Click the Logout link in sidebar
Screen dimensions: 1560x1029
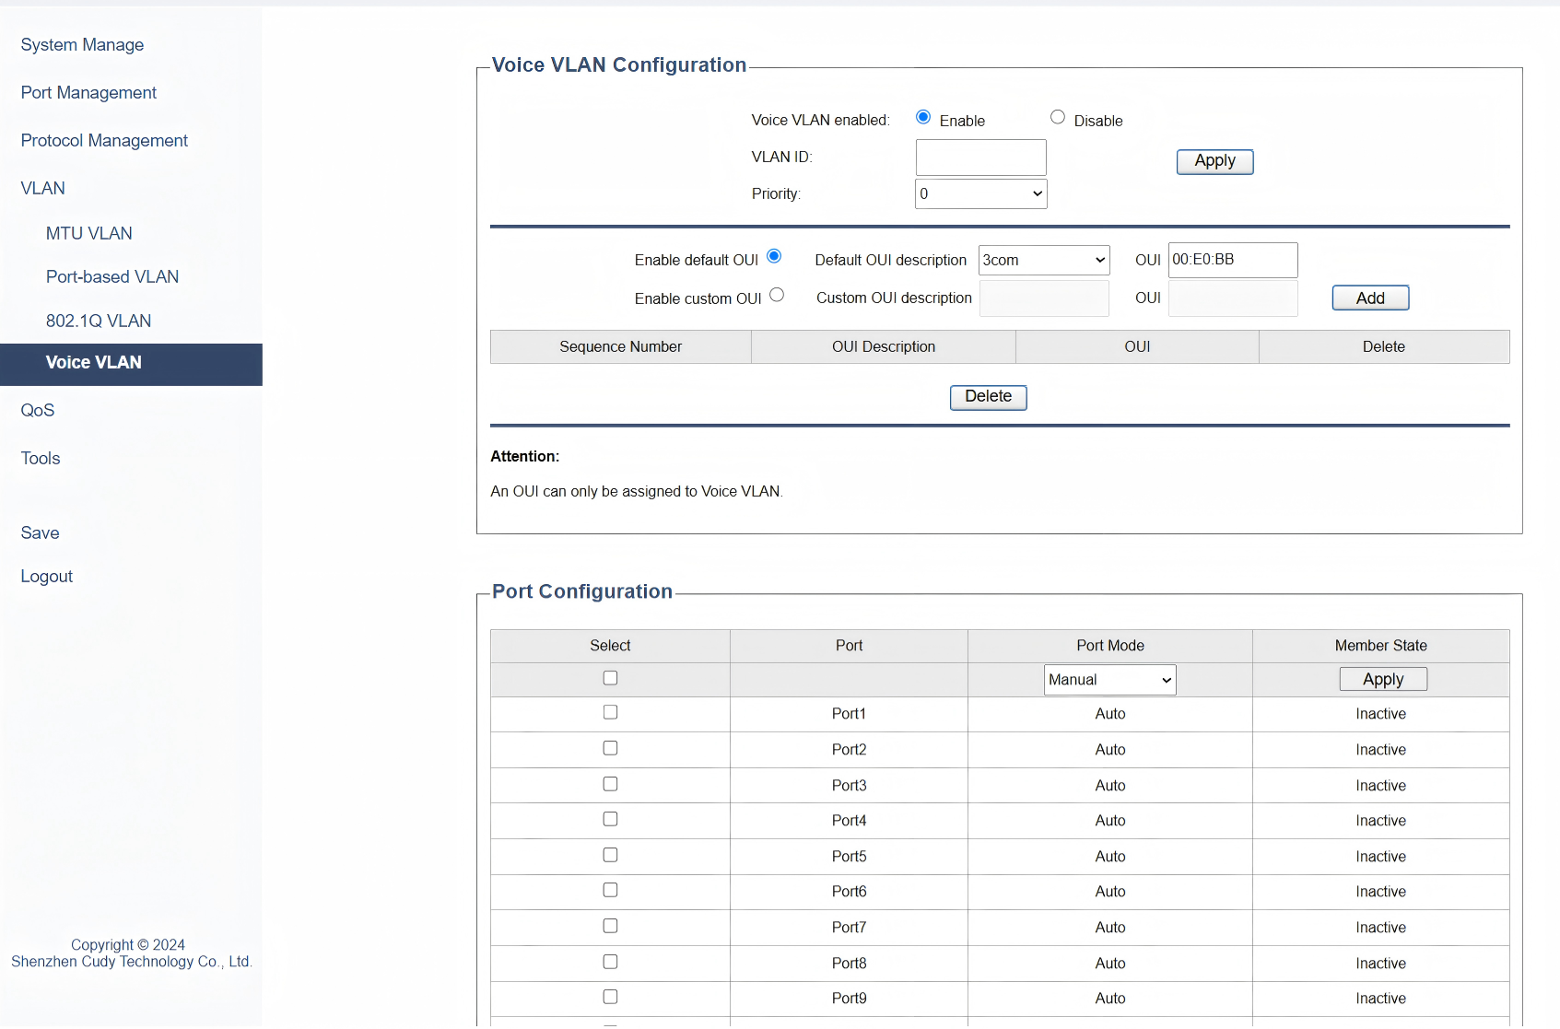click(x=47, y=576)
